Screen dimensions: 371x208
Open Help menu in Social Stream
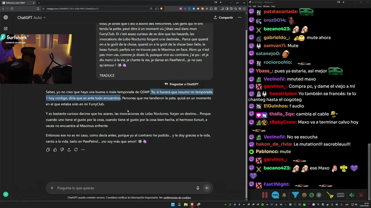pyautogui.click(x=273, y=6)
